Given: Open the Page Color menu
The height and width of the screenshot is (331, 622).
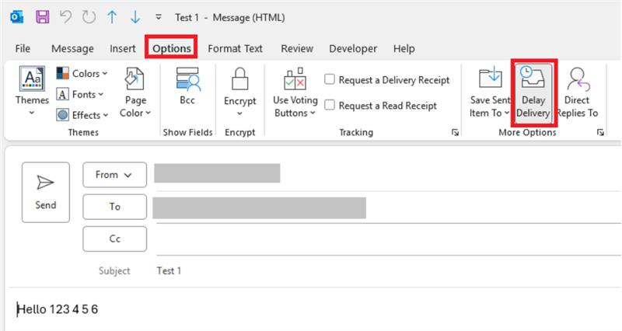Looking at the screenshot, I should pos(135,92).
